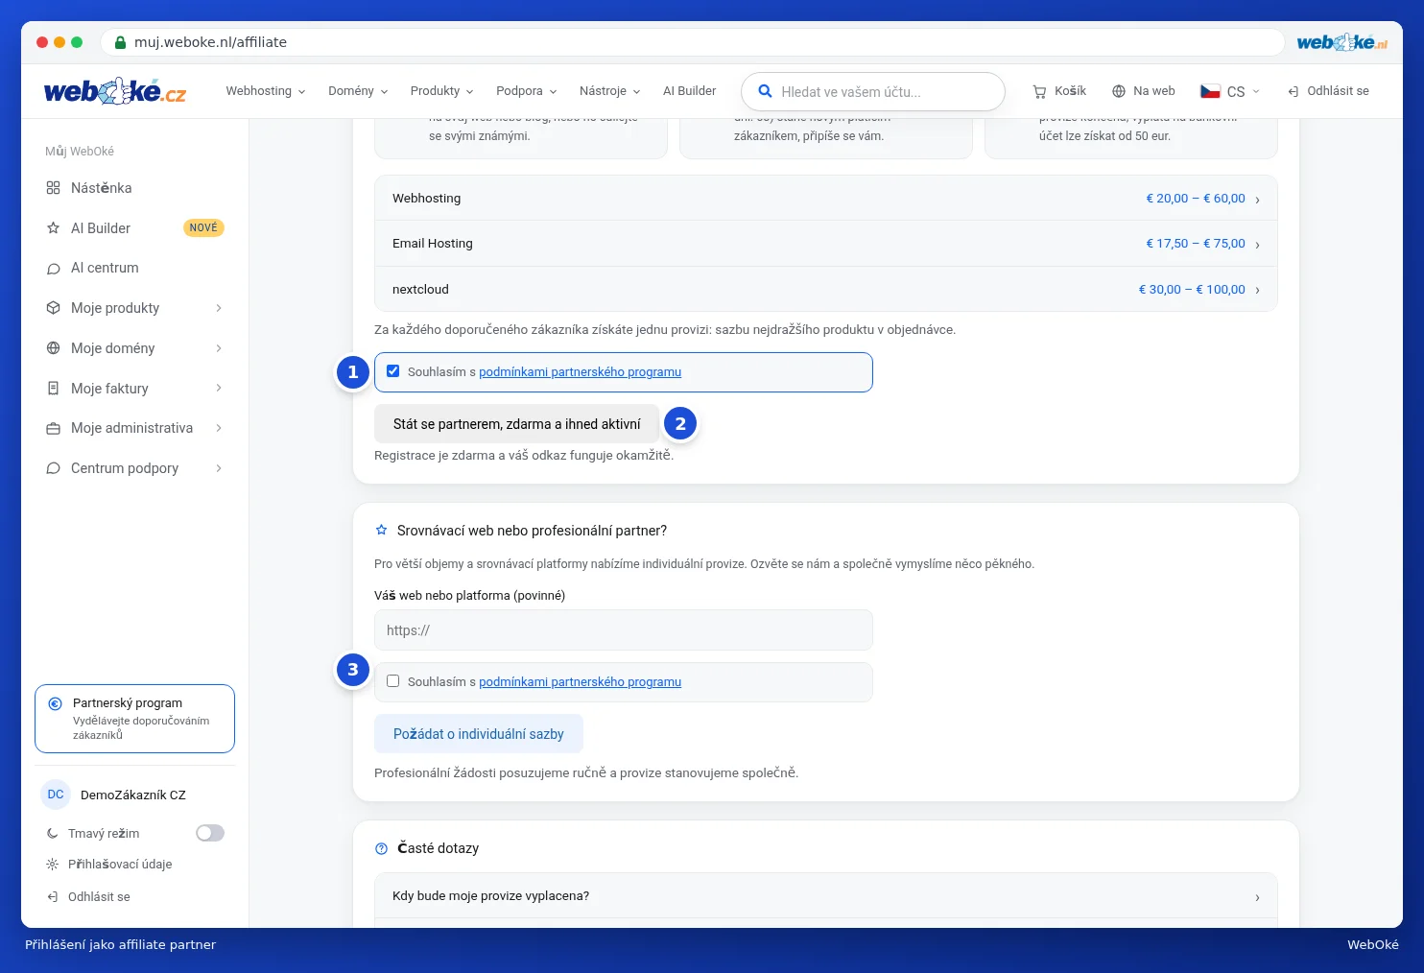Expand the nextcloud commission row
The image size is (1424, 973).
[x=826, y=289]
